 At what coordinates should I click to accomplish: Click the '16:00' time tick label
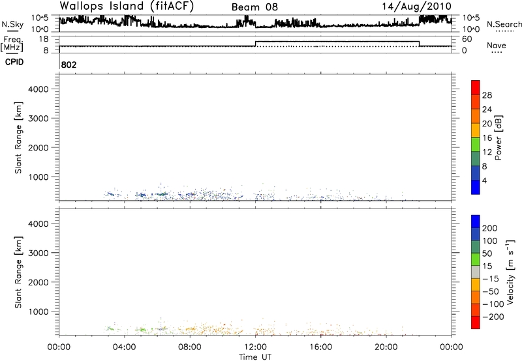coord(320,347)
